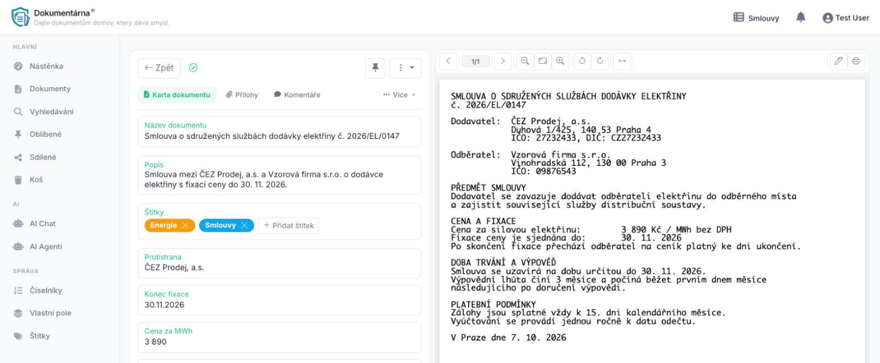Go to next page in viewer
Image resolution: width=880 pixels, height=363 pixels.
click(503, 61)
